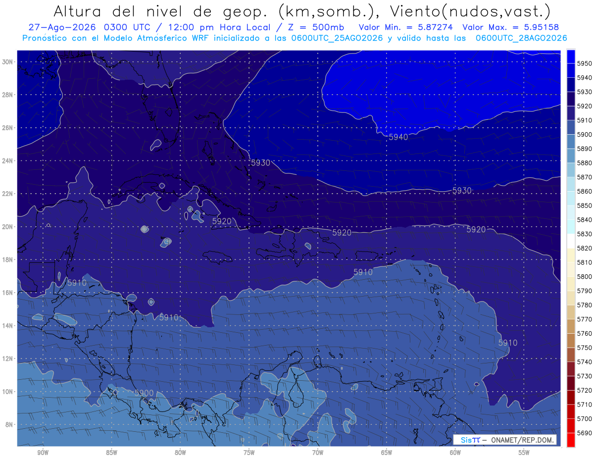Screen dimensions: 594x459
Task: Click the 14N latitude axis label
Action: point(7,326)
